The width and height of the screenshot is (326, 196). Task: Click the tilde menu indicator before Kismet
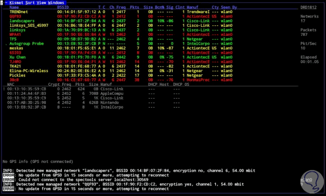[x=6, y=3]
